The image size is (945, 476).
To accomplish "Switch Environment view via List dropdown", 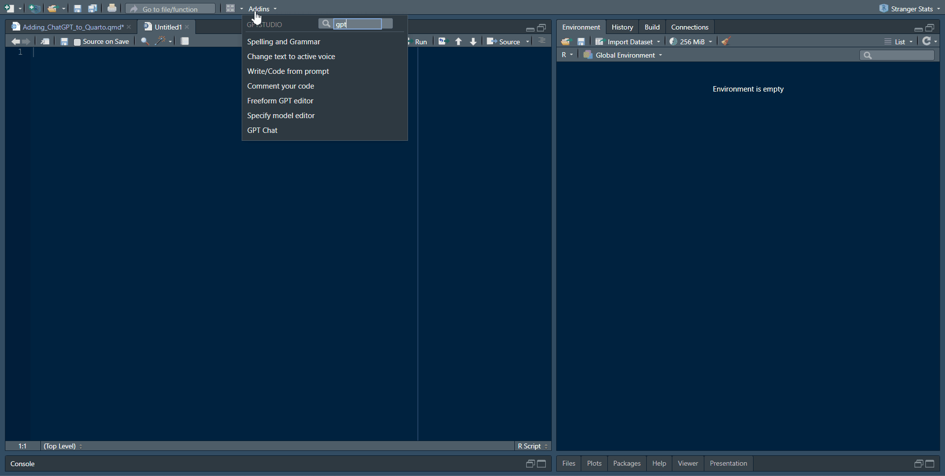I will [x=898, y=42].
